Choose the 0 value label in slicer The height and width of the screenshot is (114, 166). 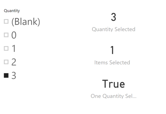(14, 35)
